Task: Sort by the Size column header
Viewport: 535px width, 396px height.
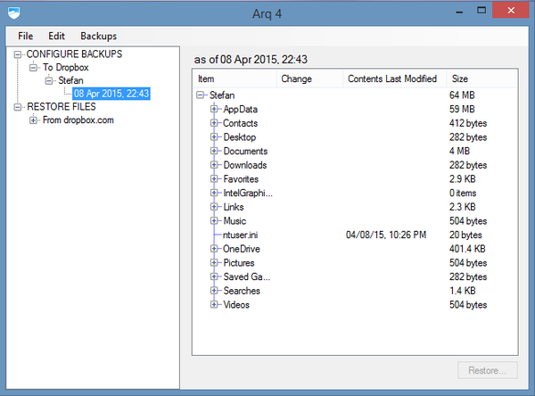Action: tap(481, 78)
